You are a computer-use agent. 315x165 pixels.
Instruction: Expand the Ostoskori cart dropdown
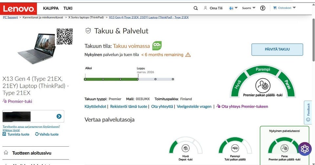click(294, 8)
